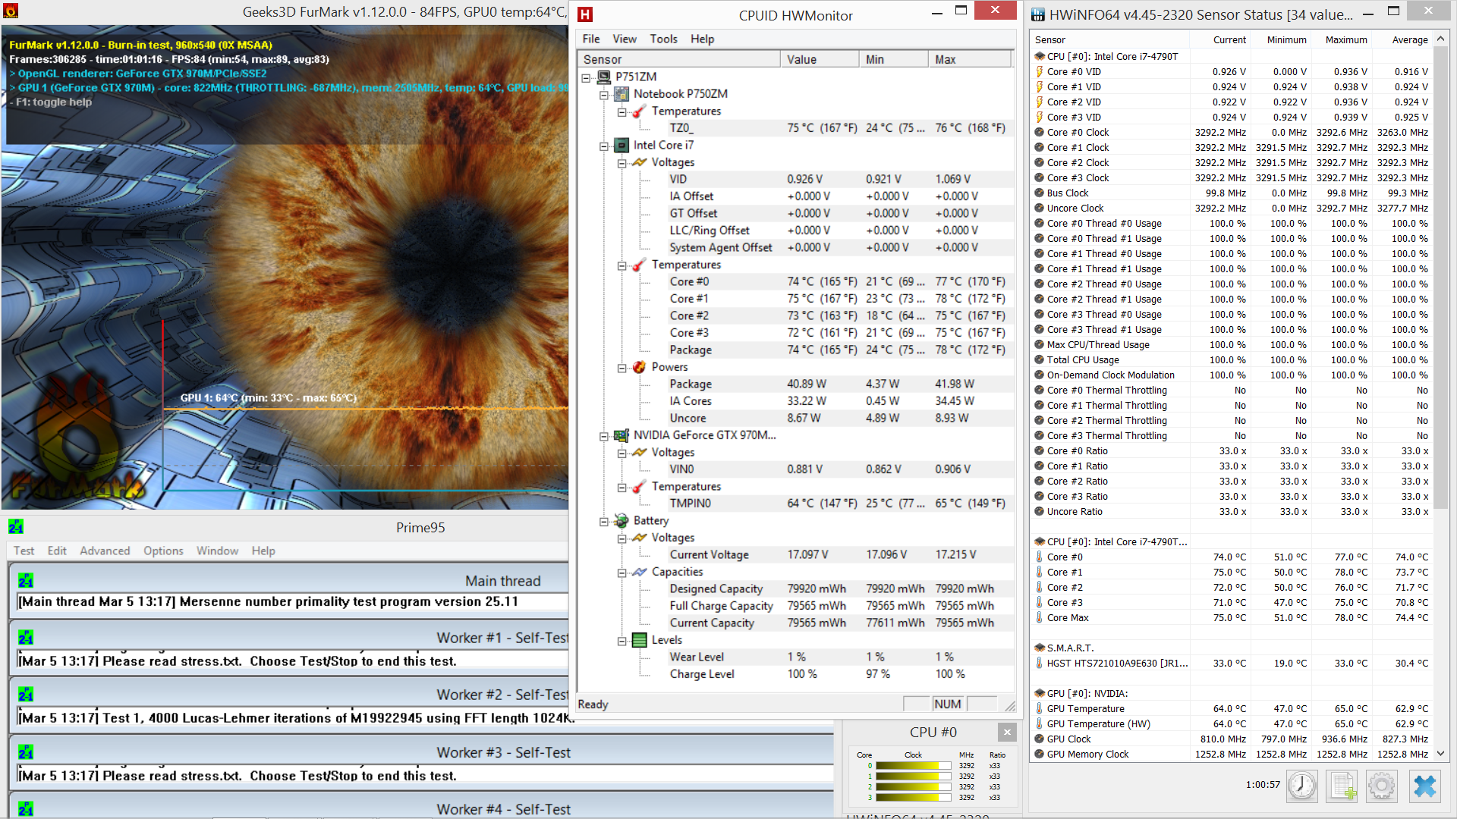Click the Core #0 VID lightning icon
Image resolution: width=1457 pixels, height=819 pixels.
(x=1039, y=71)
